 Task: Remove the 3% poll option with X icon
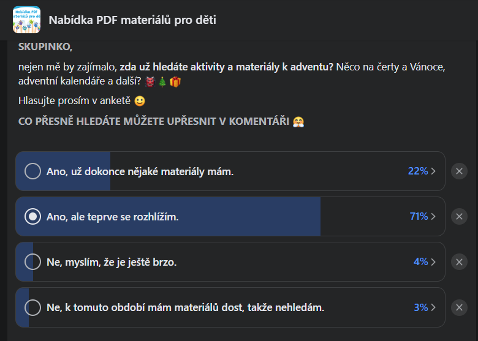click(459, 307)
